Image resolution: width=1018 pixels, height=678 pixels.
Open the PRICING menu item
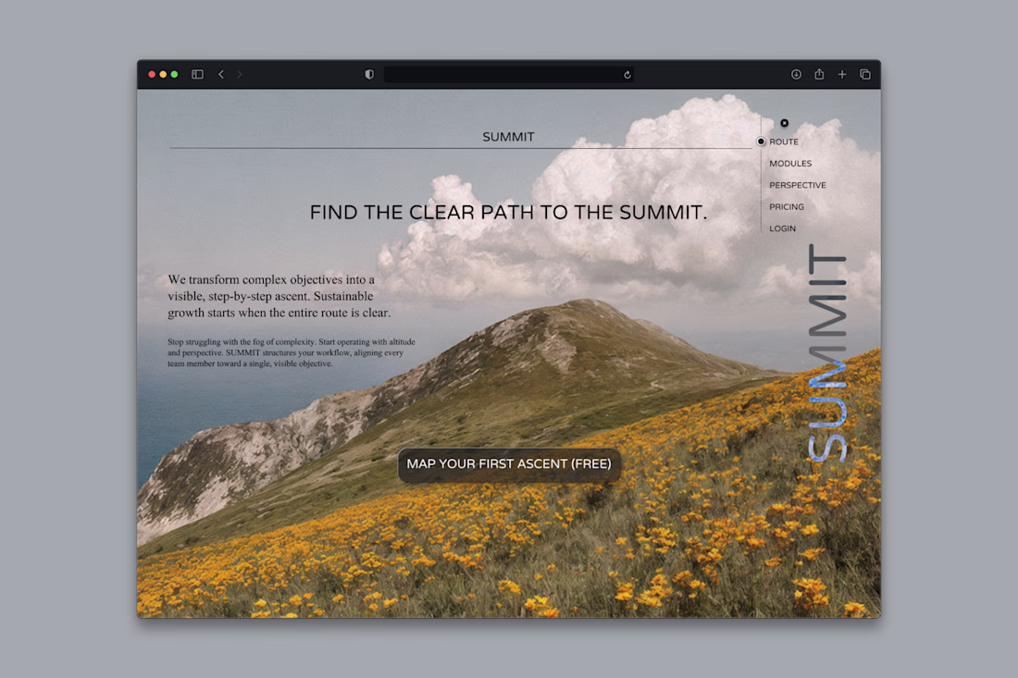[x=787, y=207]
